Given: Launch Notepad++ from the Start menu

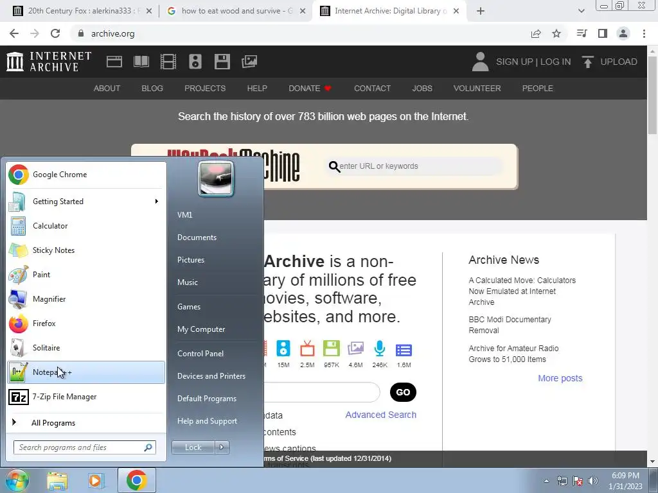Looking at the screenshot, I should point(86,372).
